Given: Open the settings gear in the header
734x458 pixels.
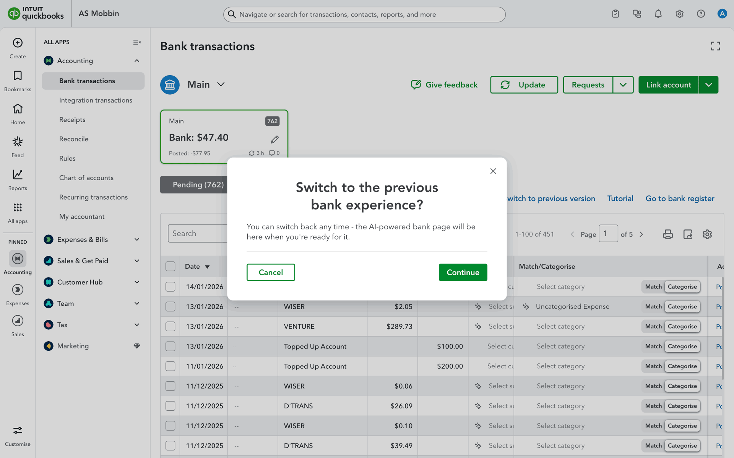Looking at the screenshot, I should pyautogui.click(x=679, y=14).
